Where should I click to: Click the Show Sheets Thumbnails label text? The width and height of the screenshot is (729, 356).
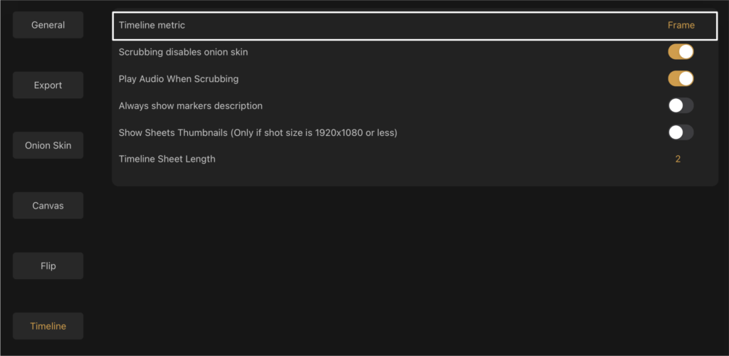[258, 133]
